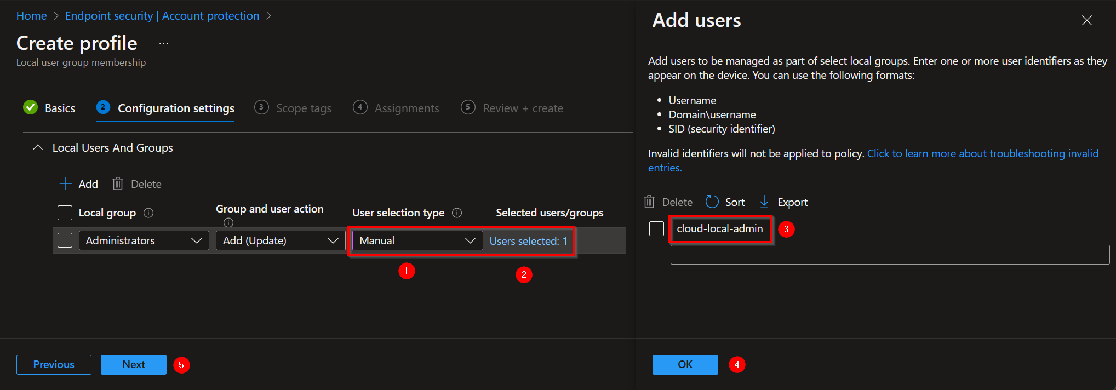The height and width of the screenshot is (390, 1116).
Task: Collapse the Local Users And Groups section
Action: click(x=38, y=148)
